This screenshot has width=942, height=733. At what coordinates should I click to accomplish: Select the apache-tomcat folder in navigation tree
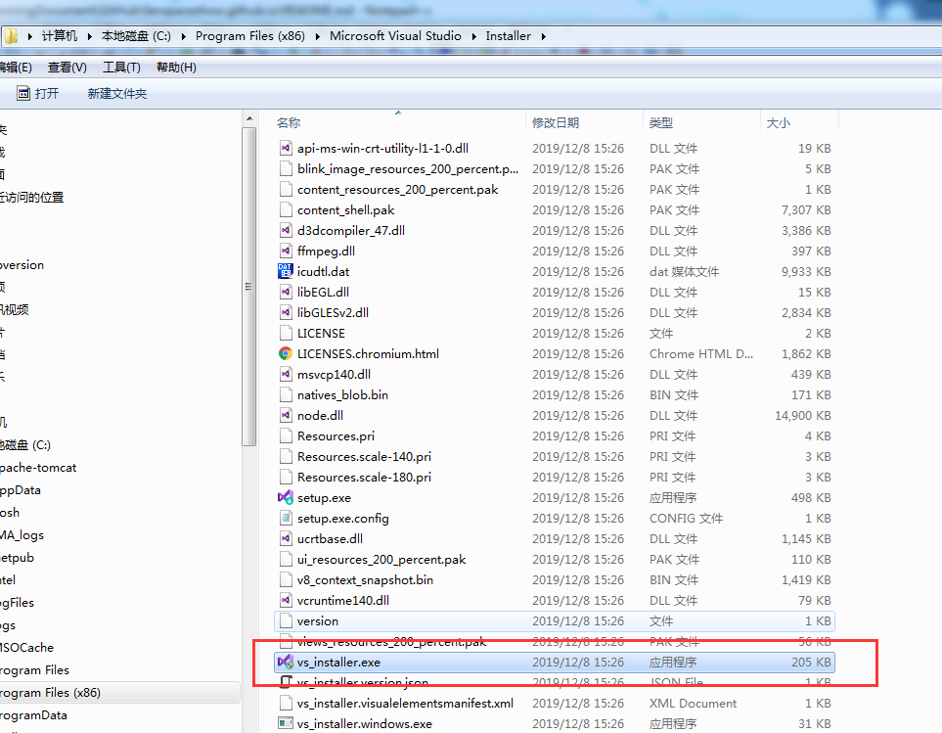pyautogui.click(x=38, y=468)
